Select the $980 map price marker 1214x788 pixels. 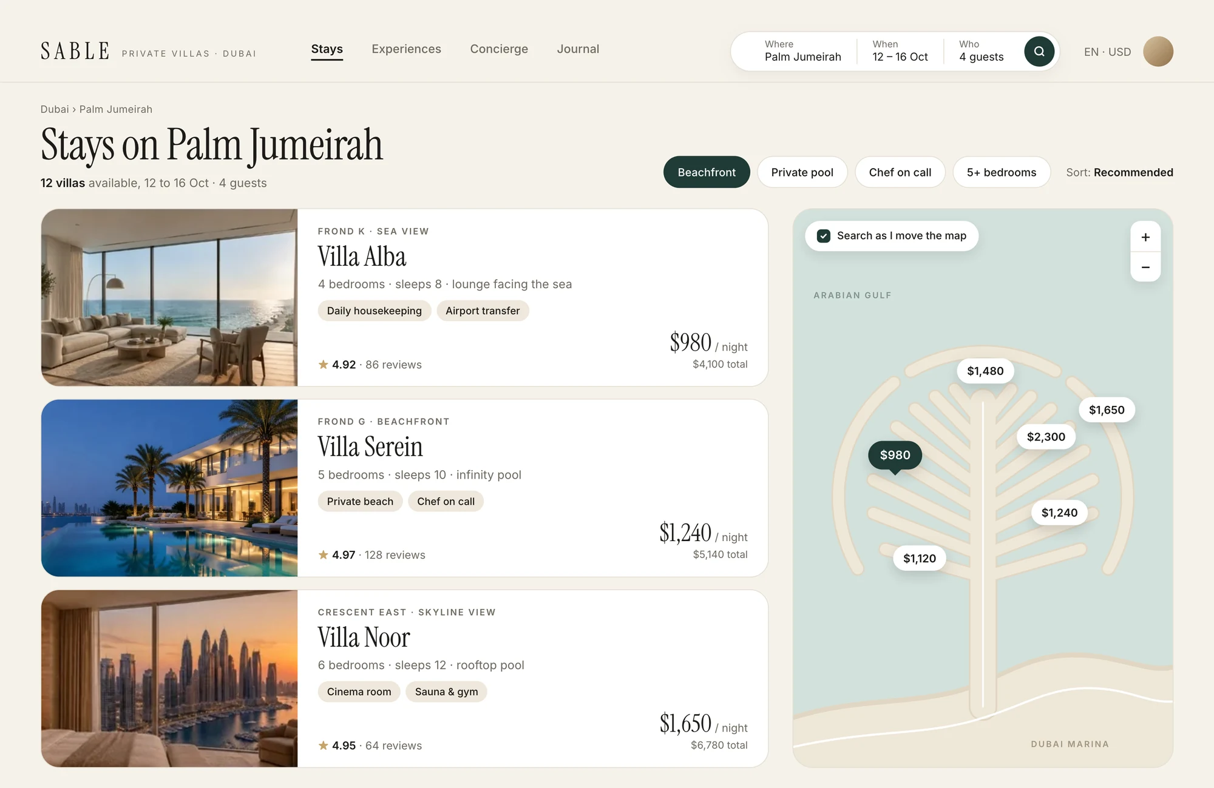coord(895,455)
